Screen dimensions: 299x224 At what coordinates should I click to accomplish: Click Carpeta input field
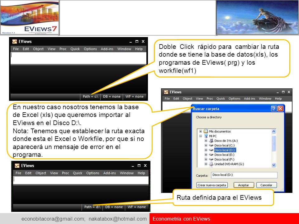pyautogui.click(x=244, y=175)
